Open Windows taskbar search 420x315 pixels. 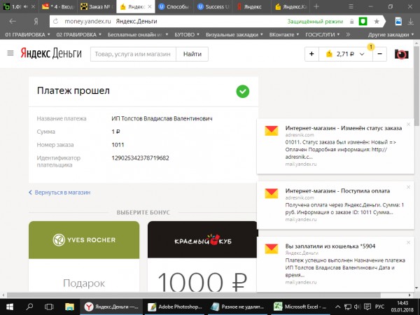pos(29,307)
